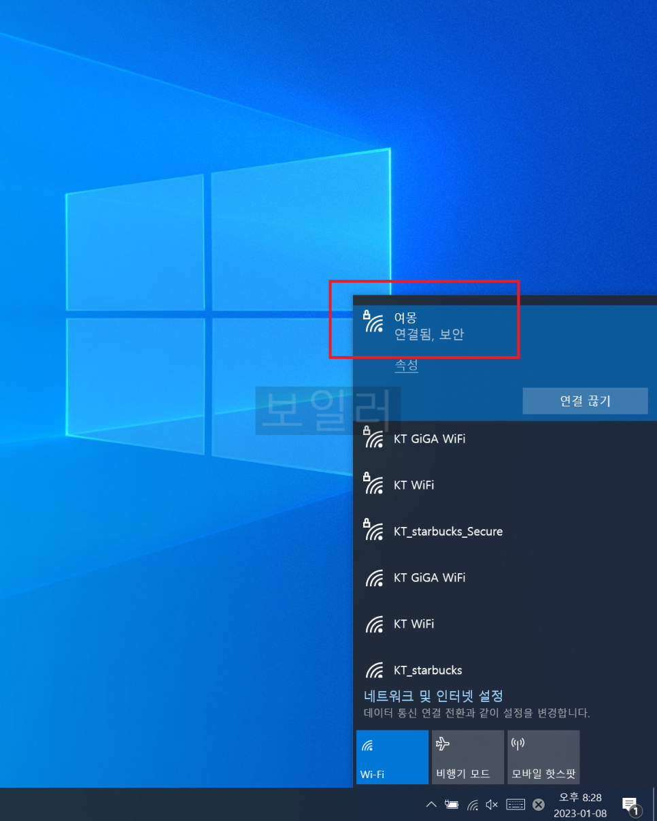
Task: Choose KT_starbucks_Secure network
Action: pyautogui.click(x=448, y=532)
